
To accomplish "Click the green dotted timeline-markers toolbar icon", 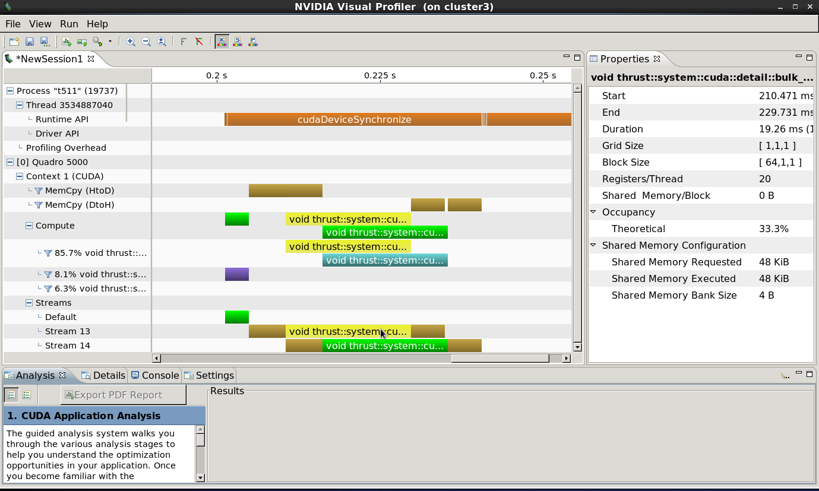I will click(184, 42).
